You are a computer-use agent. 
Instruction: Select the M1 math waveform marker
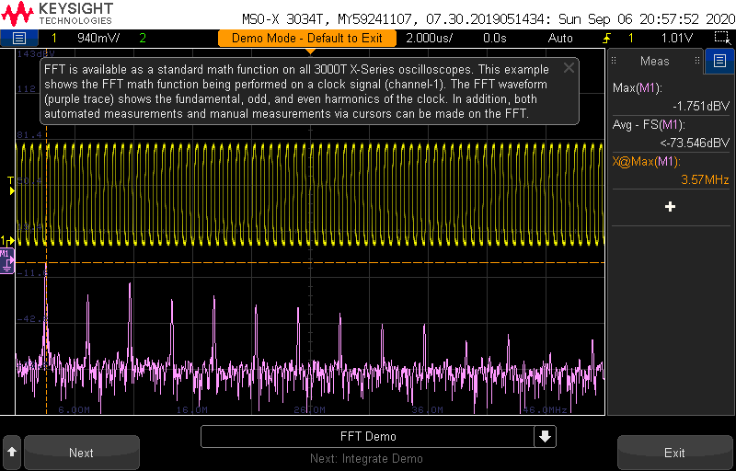click(6, 254)
